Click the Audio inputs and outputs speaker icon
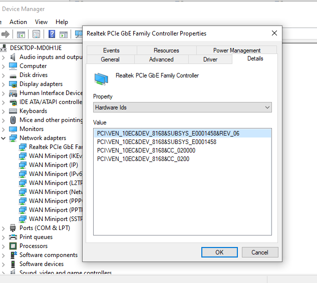This screenshot has height=283, width=317. pyautogui.click(x=13, y=57)
